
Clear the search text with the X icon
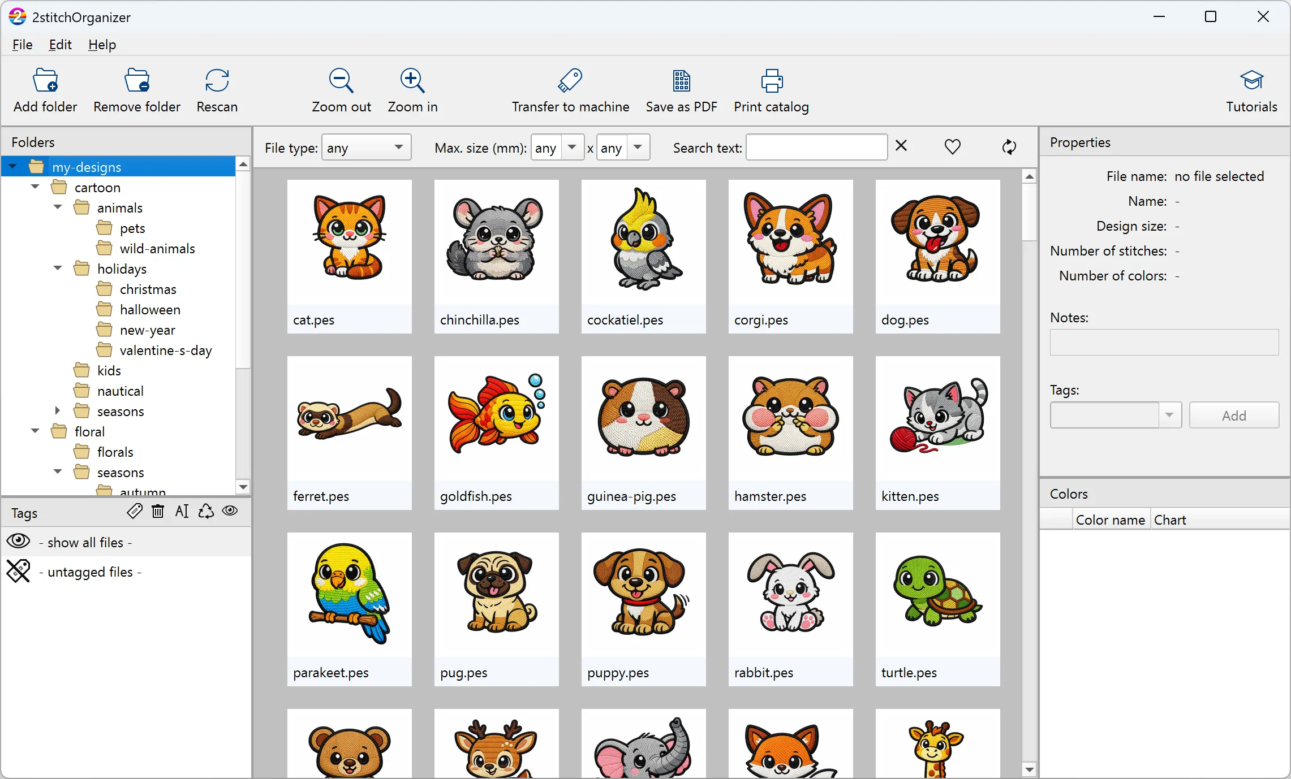click(901, 146)
